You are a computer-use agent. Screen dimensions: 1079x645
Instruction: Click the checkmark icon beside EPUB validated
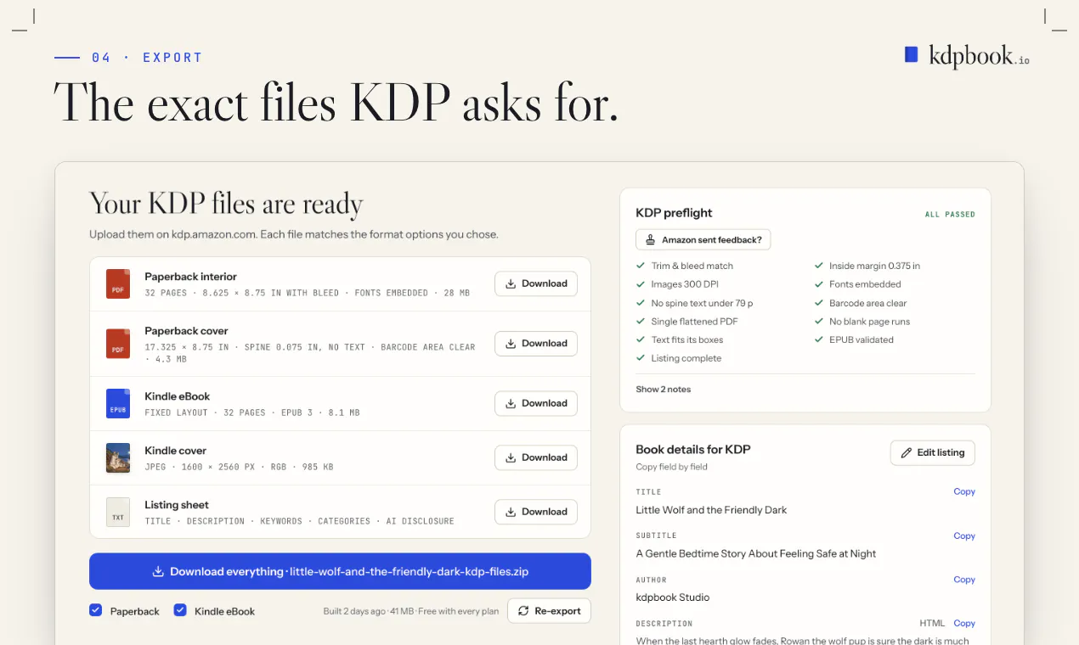click(x=819, y=339)
